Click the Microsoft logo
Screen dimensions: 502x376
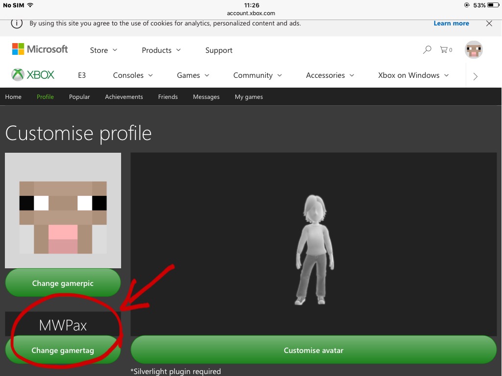point(40,49)
